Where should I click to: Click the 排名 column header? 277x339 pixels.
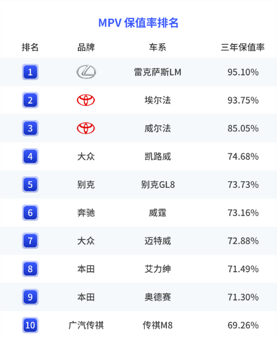point(30,47)
